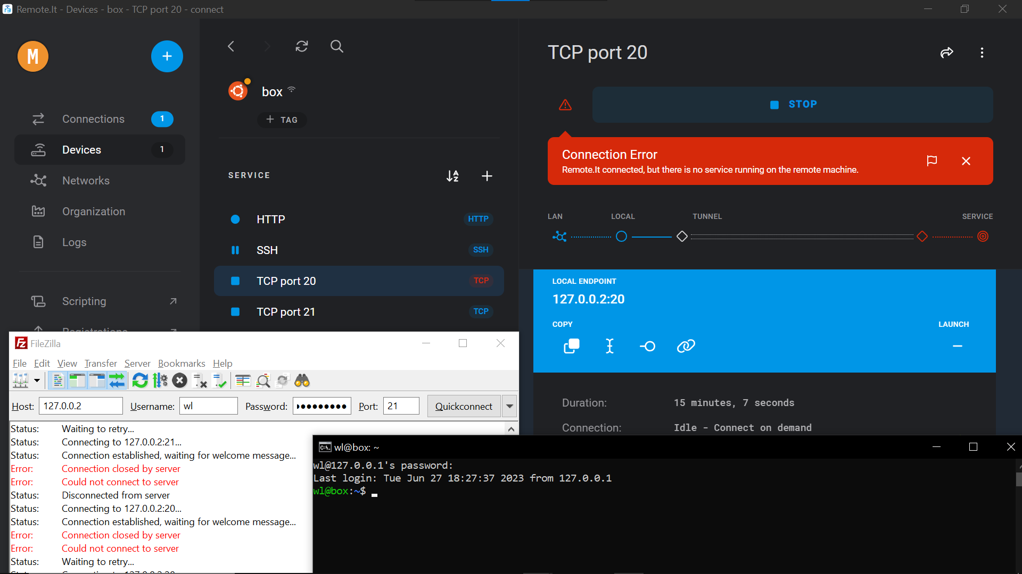
Task: Click the local endpoint address 127.0.0.2:20
Action: pyautogui.click(x=589, y=299)
